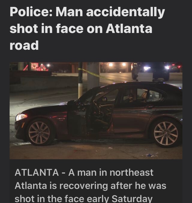Click the word 'road' in the headline
The image size is (192, 203).
[24, 45]
